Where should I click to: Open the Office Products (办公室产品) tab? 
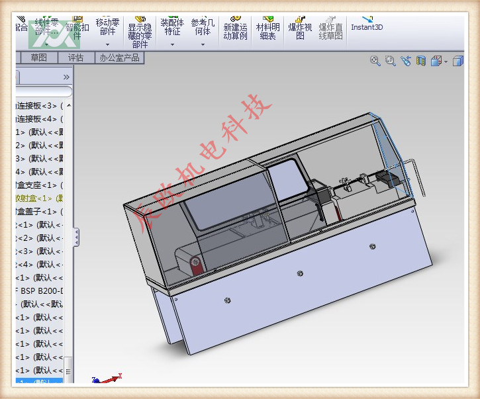pos(119,58)
